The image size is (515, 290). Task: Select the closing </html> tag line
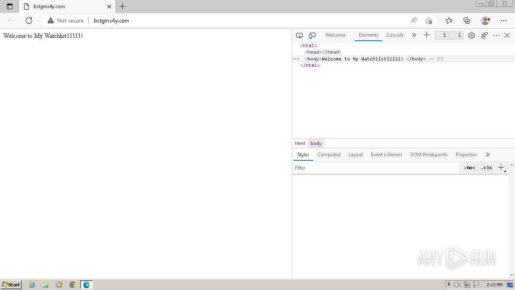[x=310, y=65]
